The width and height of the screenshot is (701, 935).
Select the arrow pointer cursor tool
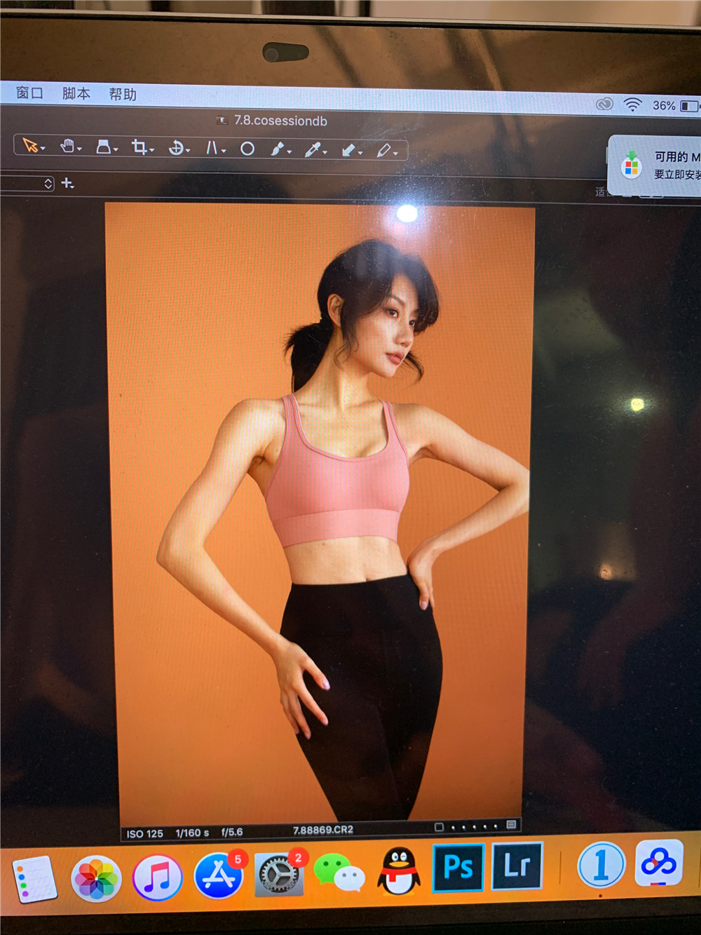tap(29, 145)
